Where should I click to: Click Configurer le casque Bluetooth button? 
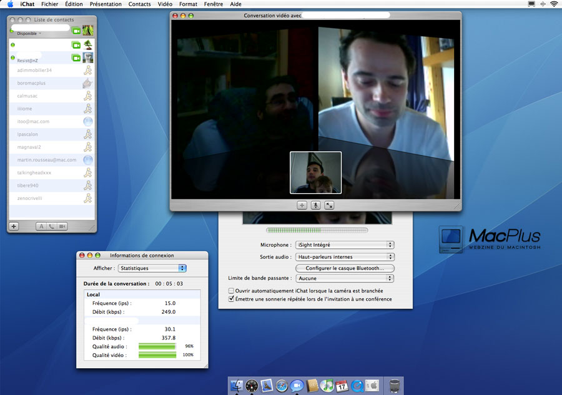coord(345,268)
